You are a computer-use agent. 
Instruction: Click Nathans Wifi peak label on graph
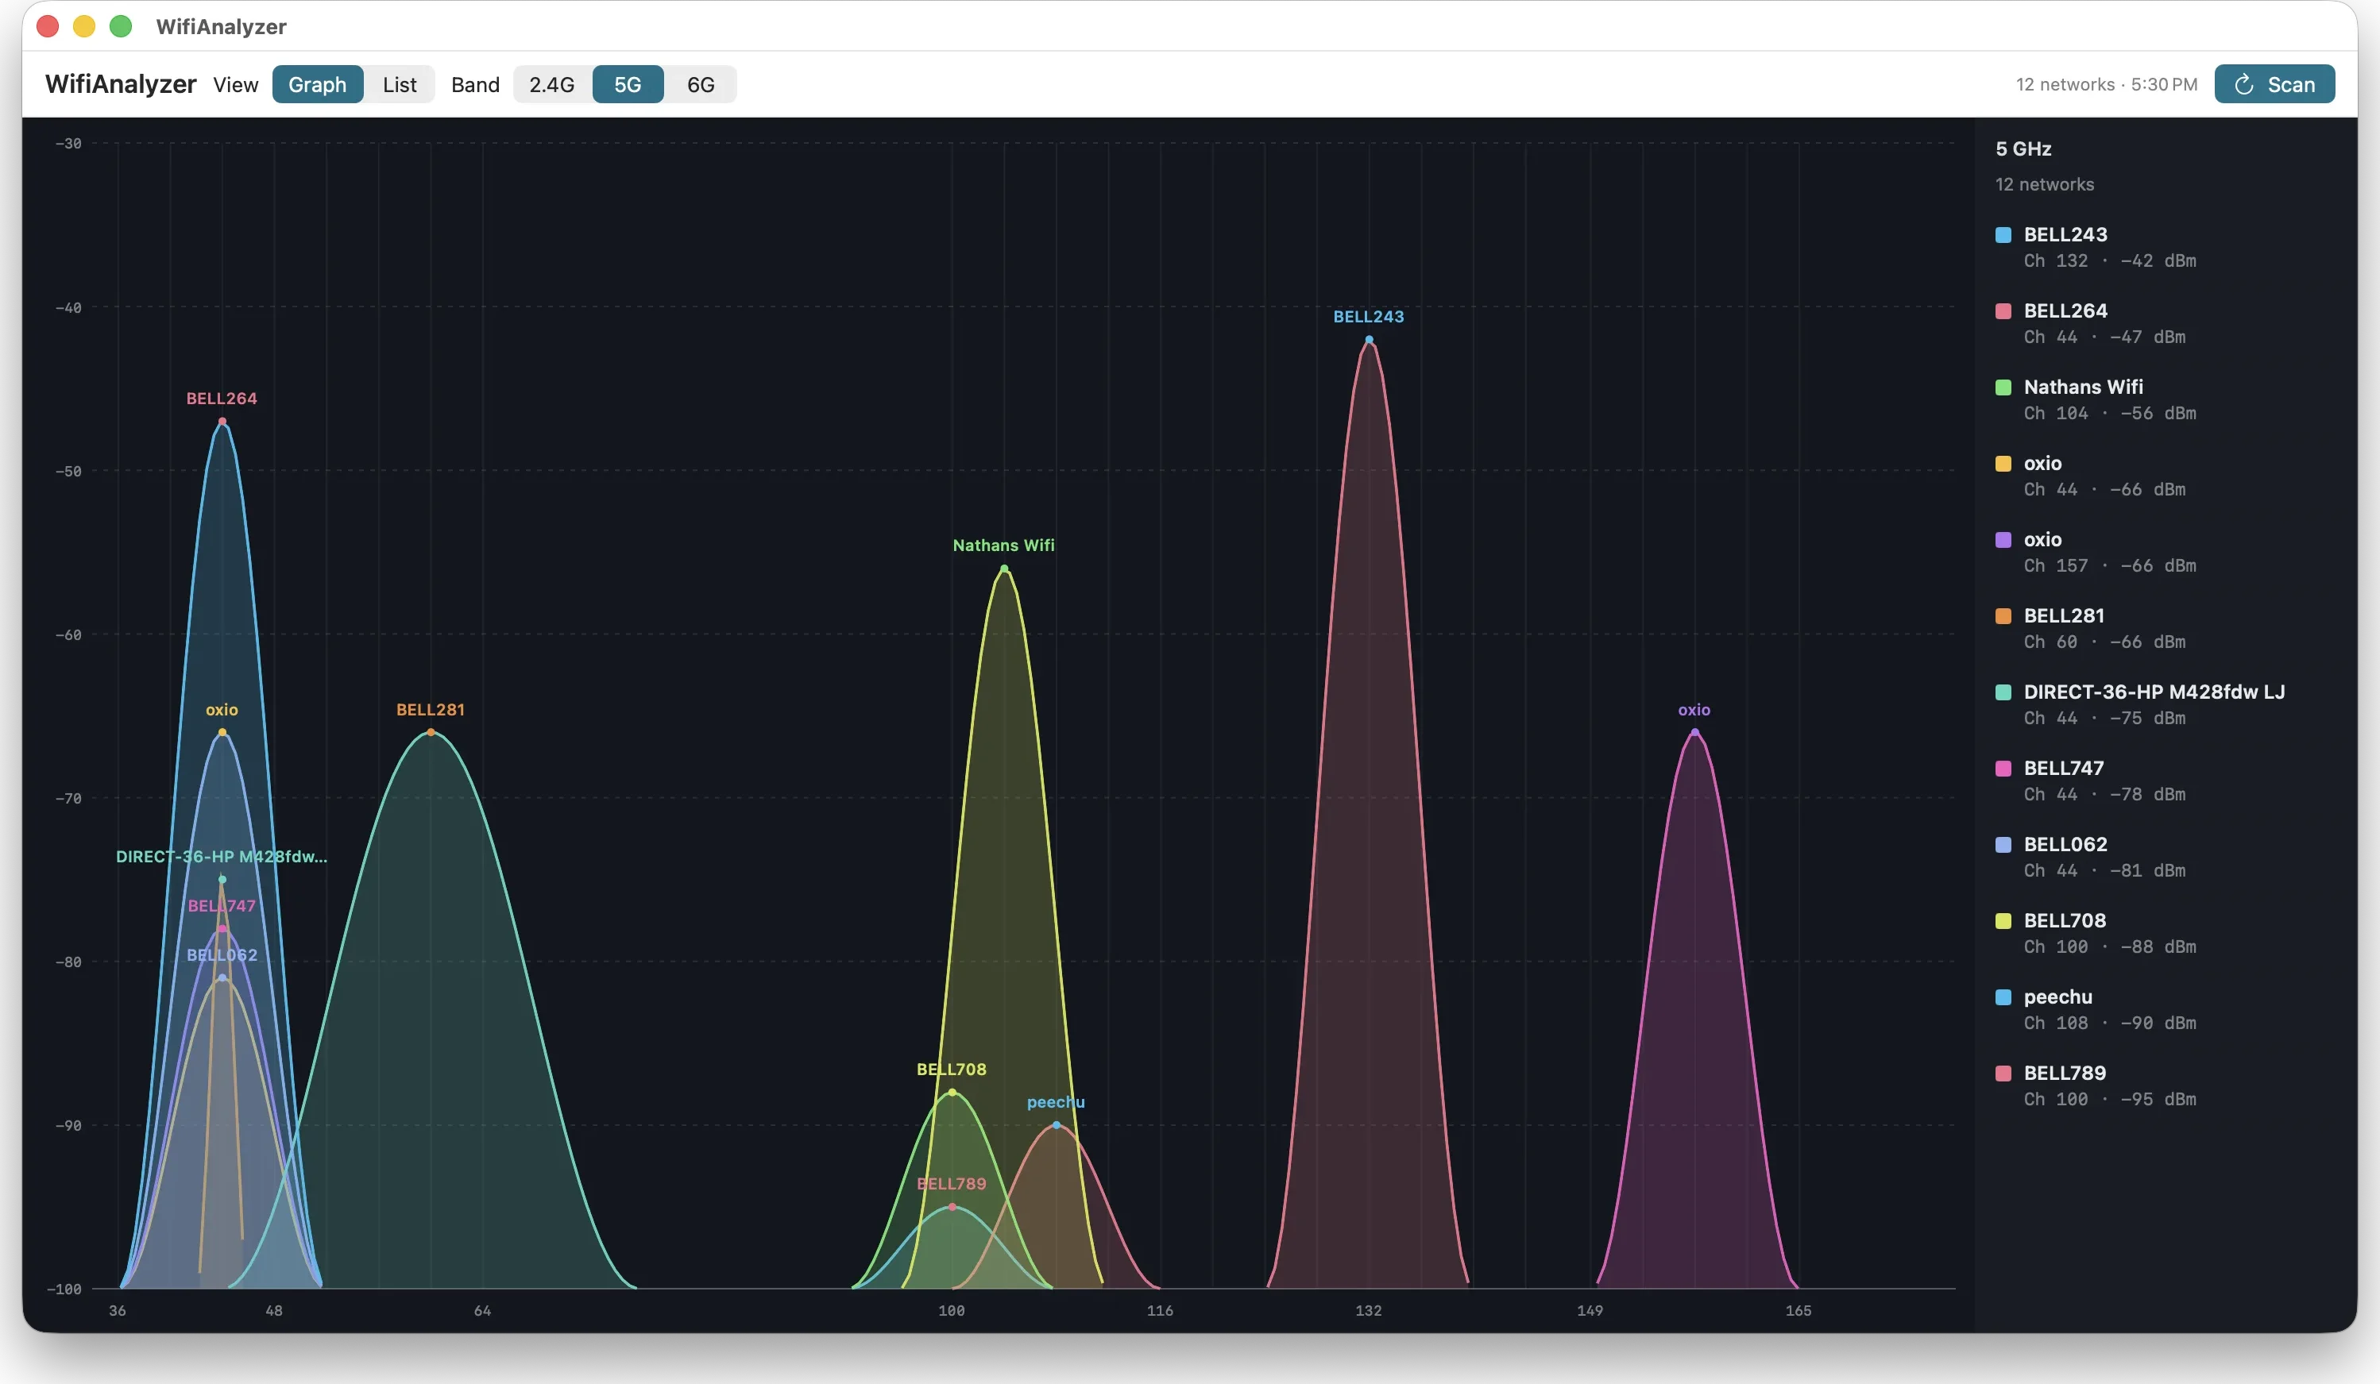pyautogui.click(x=1003, y=546)
